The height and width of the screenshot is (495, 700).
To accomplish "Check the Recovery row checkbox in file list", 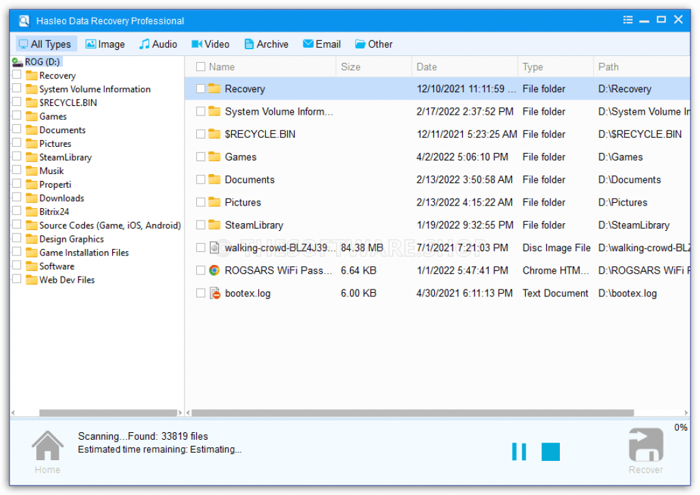I will point(201,89).
